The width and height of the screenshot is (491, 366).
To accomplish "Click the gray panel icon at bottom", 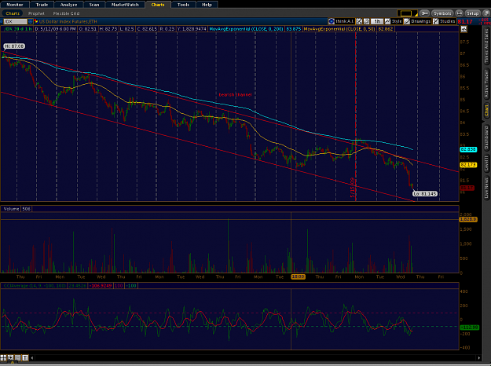I will coord(18,357).
